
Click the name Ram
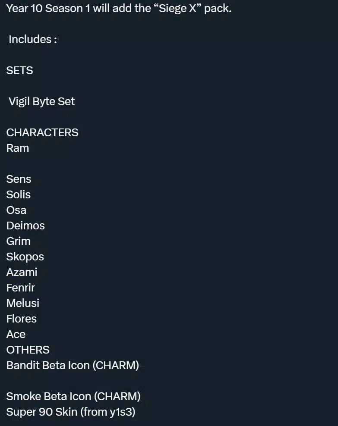pyautogui.click(x=18, y=148)
